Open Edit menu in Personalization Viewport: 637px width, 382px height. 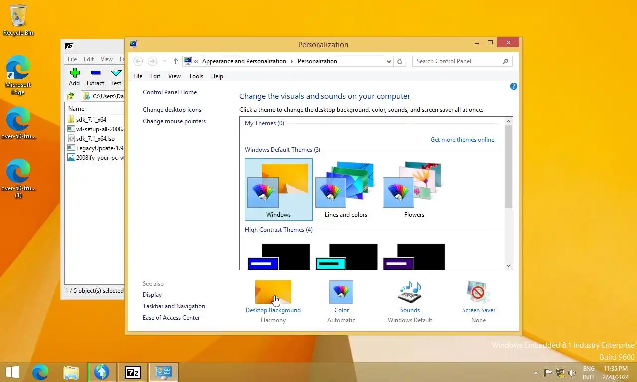(155, 76)
